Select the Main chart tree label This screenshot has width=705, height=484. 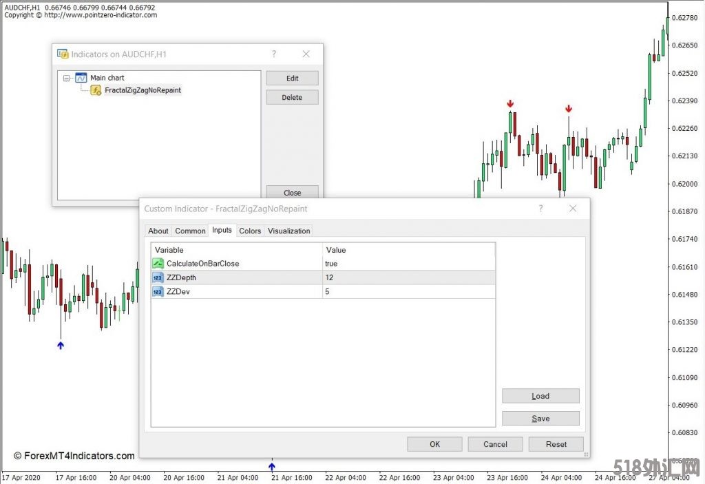[107, 78]
